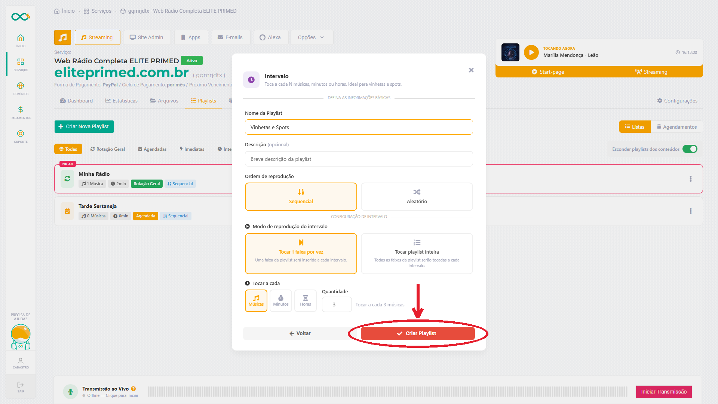This screenshot has width=718, height=404.
Task: Open the Domínios globe sidebar icon
Action: click(x=21, y=88)
